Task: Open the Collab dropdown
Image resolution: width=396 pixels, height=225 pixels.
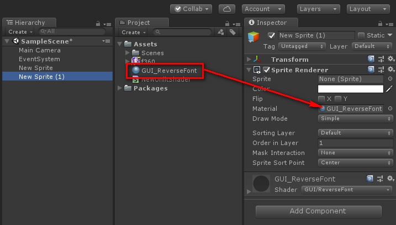Action: pyautogui.click(x=191, y=9)
